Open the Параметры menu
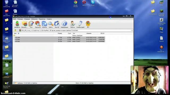The height and width of the screenshot is (95, 170). pyautogui.click(x=42, y=19)
